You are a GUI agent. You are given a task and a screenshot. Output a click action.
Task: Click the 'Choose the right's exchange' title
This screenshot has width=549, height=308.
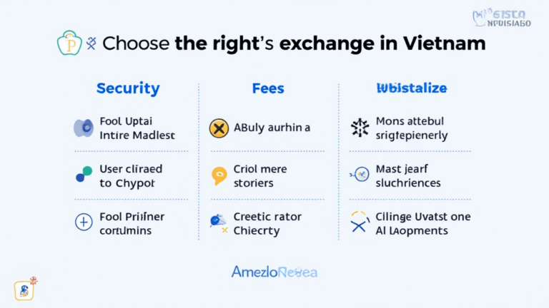pos(294,43)
